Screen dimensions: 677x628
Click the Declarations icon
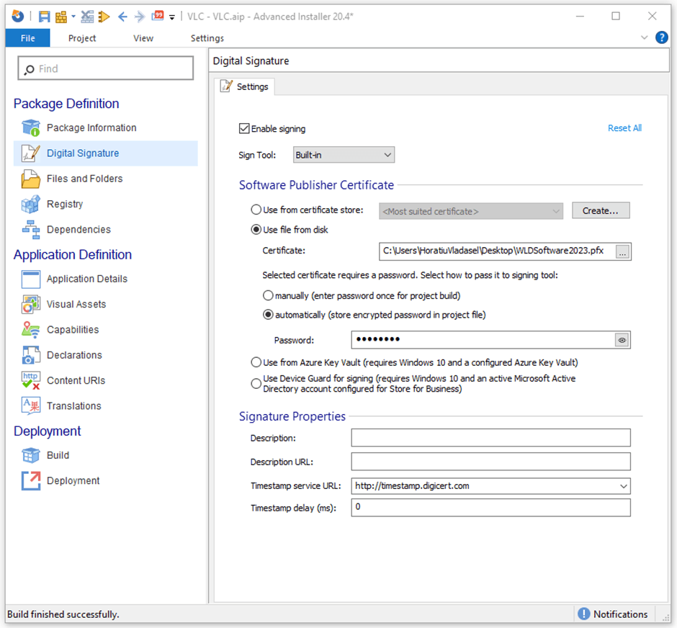click(31, 355)
